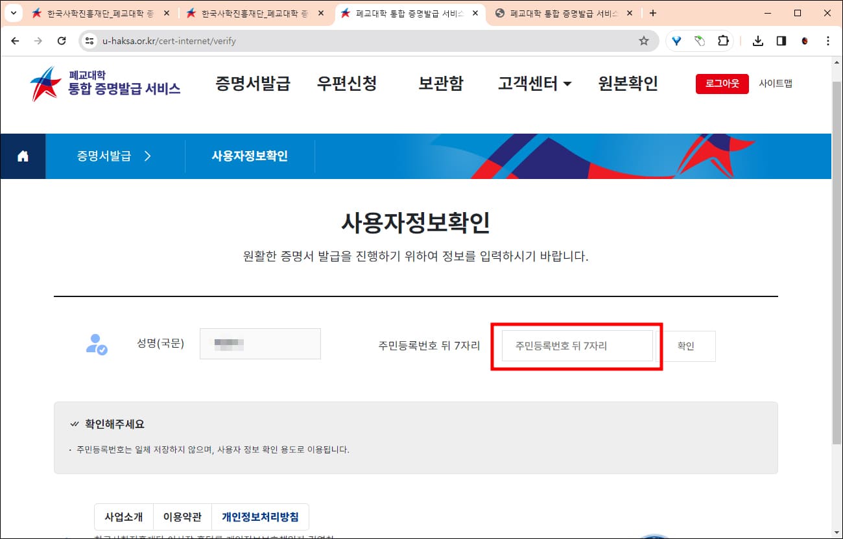Click the 확인해주세요 notice heading

[x=115, y=424]
